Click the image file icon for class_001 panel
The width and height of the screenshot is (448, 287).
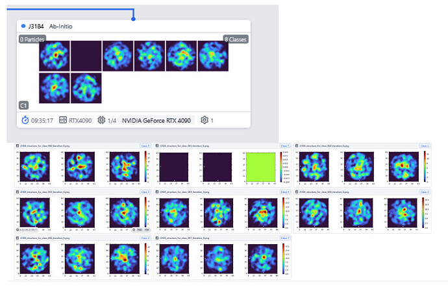(x=157, y=146)
